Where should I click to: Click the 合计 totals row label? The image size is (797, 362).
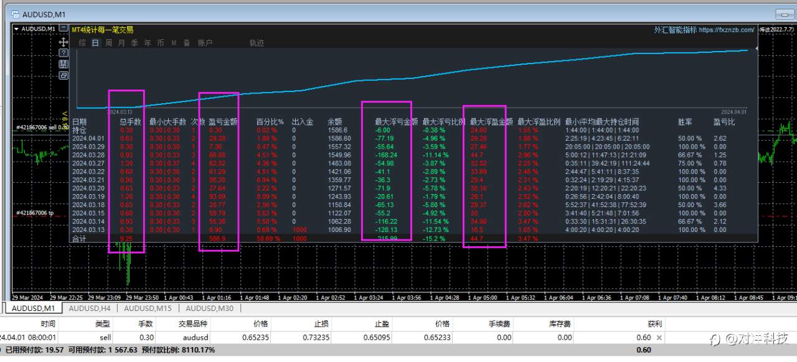coord(80,238)
